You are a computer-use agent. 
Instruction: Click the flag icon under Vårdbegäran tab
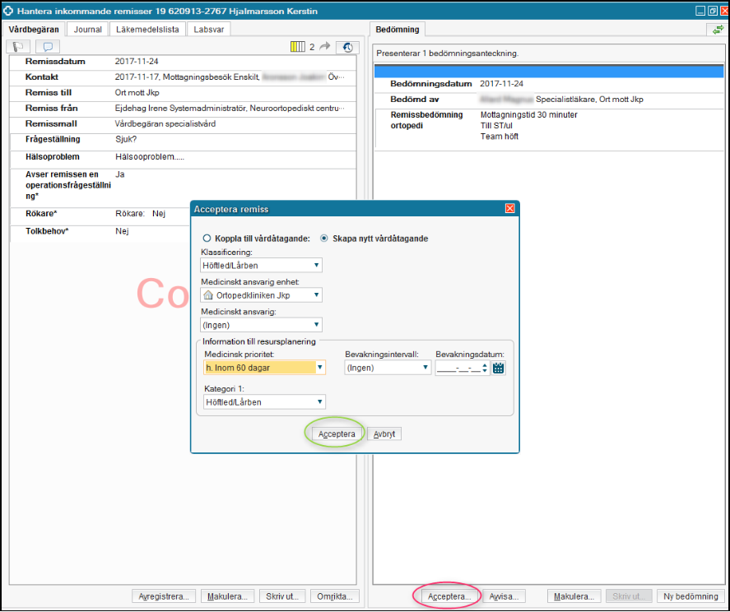pyautogui.click(x=18, y=47)
